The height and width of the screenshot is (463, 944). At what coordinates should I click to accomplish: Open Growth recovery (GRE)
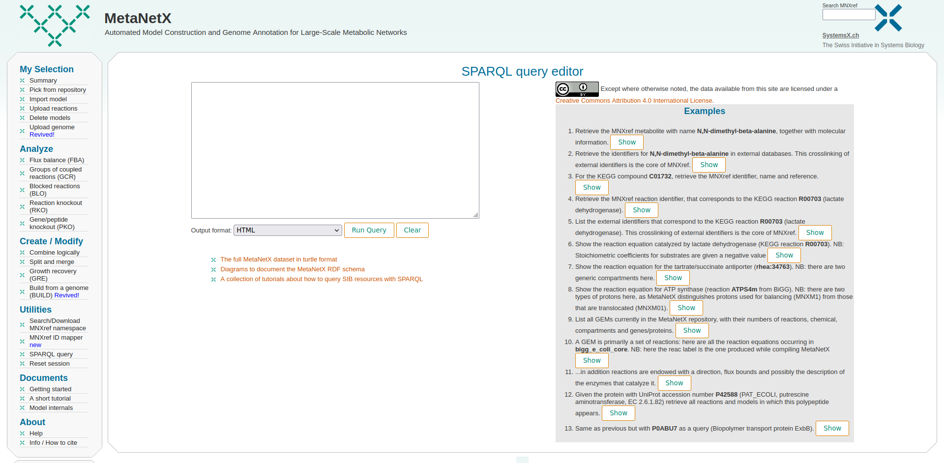click(x=53, y=275)
